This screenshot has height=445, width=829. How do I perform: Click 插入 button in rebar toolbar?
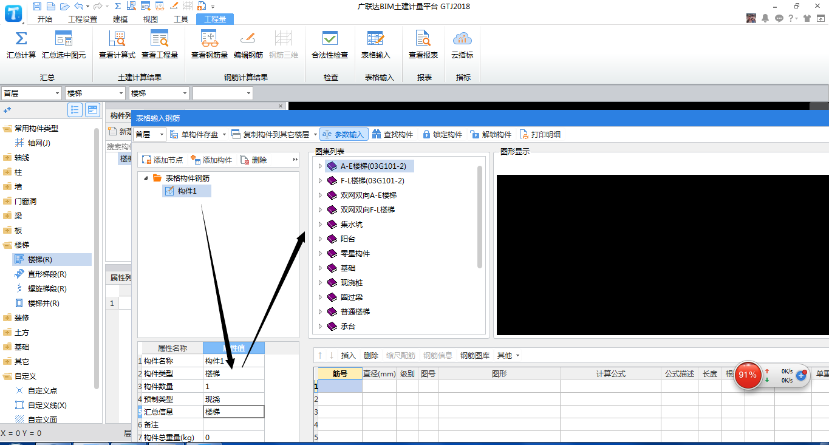[x=349, y=355]
